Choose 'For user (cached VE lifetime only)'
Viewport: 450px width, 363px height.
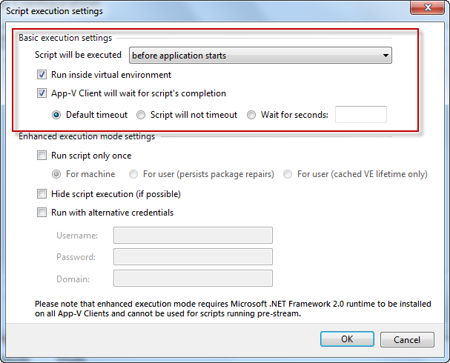(x=288, y=174)
